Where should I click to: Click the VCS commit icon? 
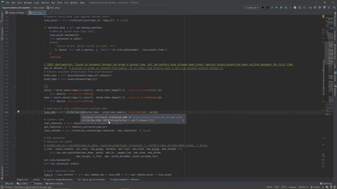tap(320, 8)
